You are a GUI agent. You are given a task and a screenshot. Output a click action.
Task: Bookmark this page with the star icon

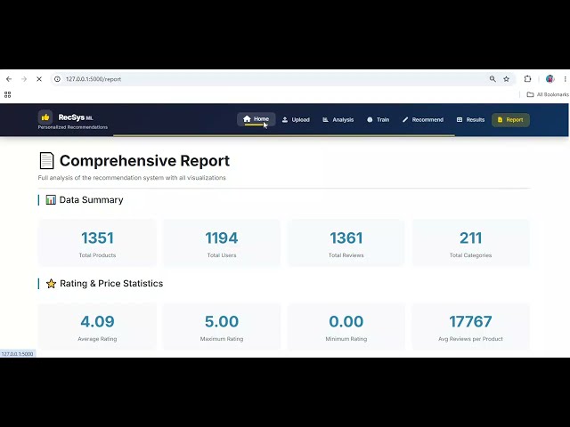[507, 79]
